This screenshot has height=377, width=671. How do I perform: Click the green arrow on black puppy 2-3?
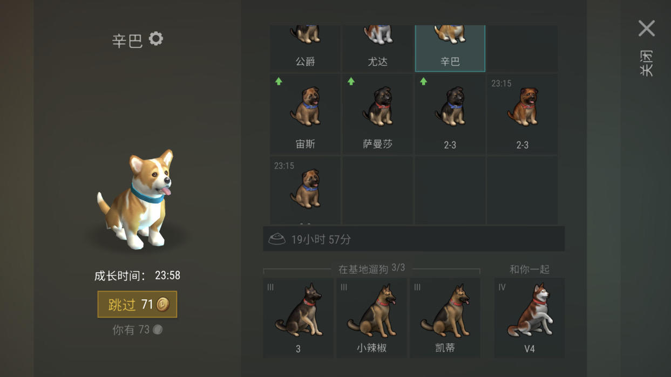click(x=423, y=81)
